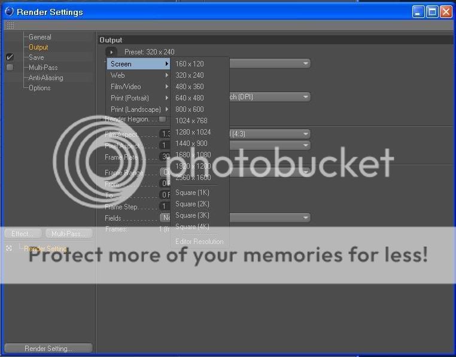The width and height of the screenshot is (456, 357).
Task: Click the Film Aspect value field
Action: pos(165,134)
